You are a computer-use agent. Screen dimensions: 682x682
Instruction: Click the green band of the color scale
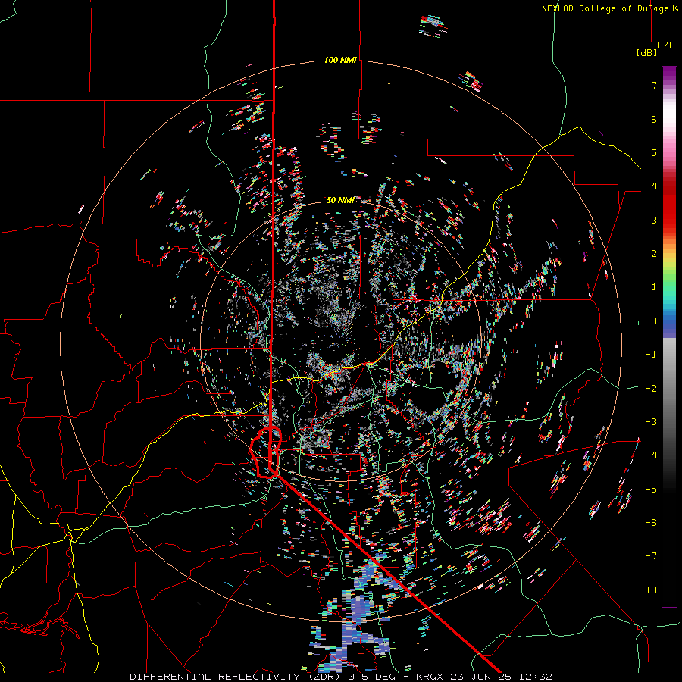coord(669,283)
